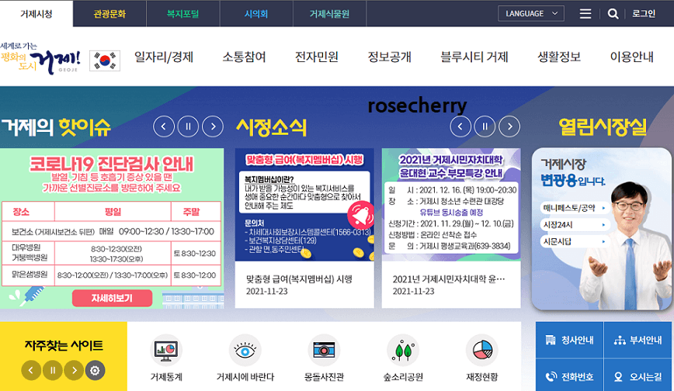The width and height of the screenshot is (674, 391).
Task: Click the Korean flag icon
Action: point(105,61)
